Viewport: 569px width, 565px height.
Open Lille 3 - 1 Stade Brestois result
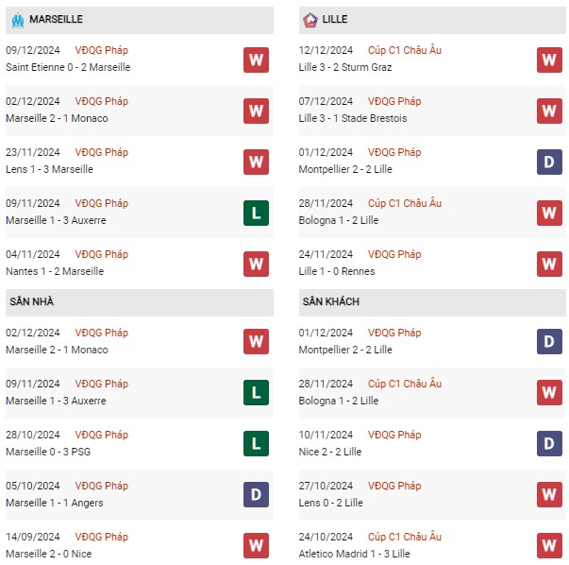tap(352, 118)
